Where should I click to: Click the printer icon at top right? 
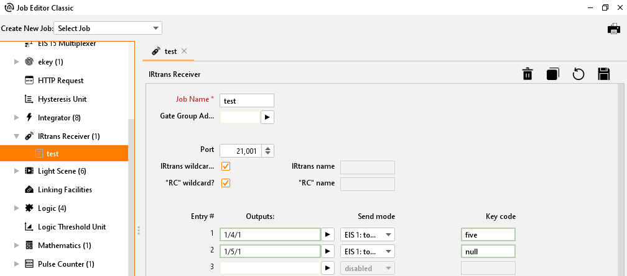click(613, 29)
